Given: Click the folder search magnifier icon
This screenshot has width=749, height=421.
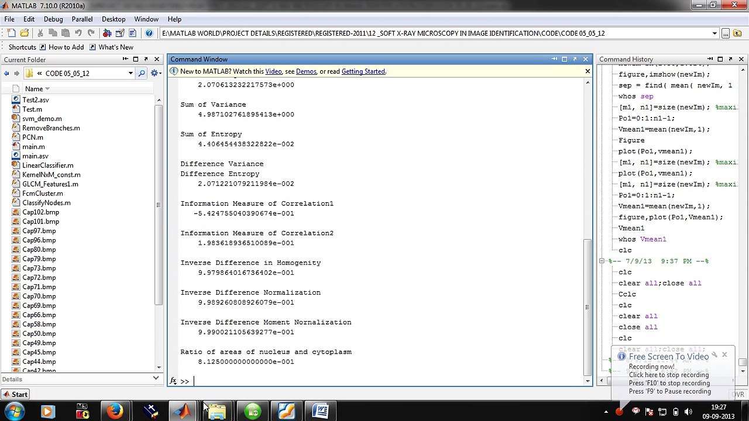Looking at the screenshot, I should (142, 73).
